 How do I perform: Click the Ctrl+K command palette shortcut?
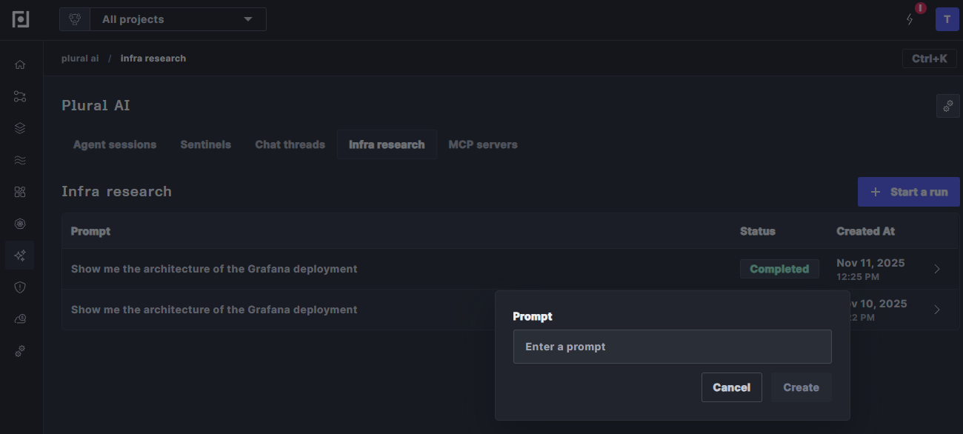click(x=929, y=59)
